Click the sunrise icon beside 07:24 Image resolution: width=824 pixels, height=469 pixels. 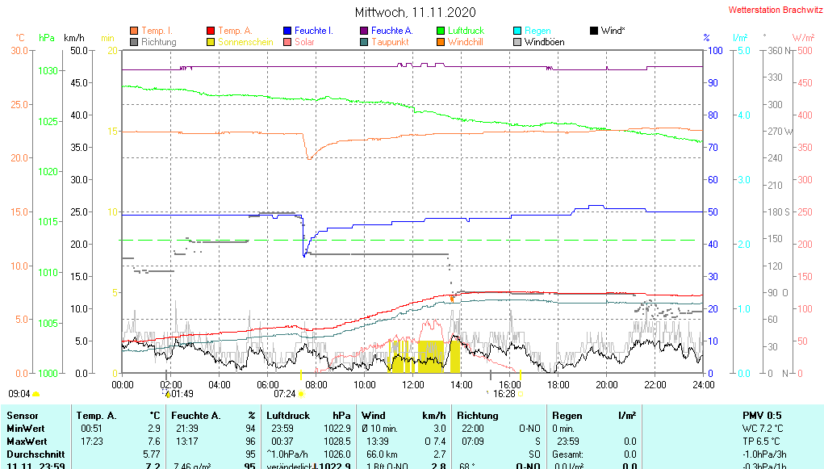tap(301, 394)
